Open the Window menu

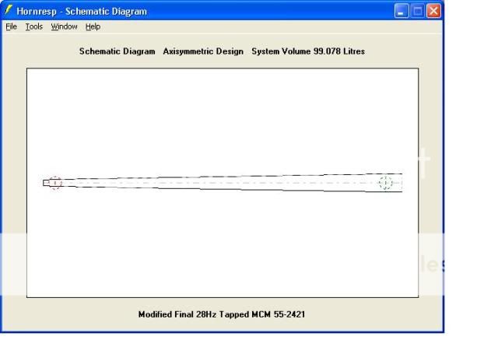64,26
